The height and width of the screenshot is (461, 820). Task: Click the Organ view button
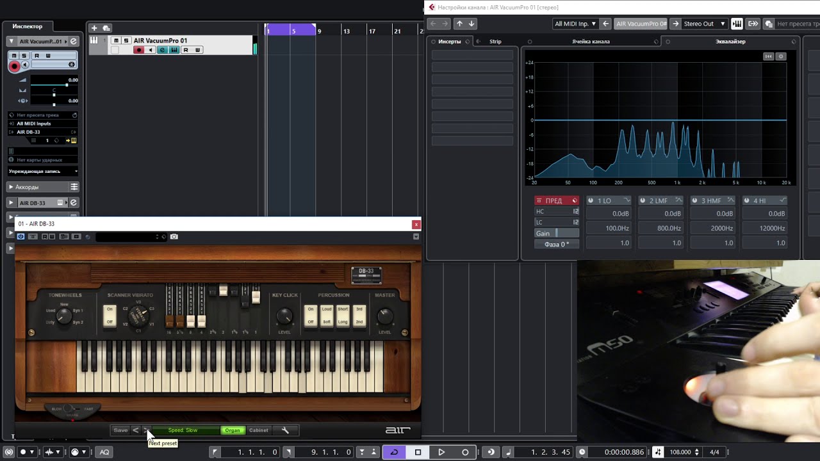pyautogui.click(x=233, y=430)
